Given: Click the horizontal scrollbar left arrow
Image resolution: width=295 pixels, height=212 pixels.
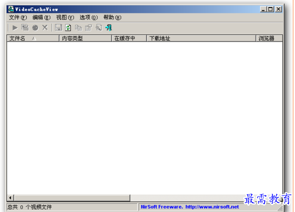Looking at the screenshot, I should (x=10, y=198).
